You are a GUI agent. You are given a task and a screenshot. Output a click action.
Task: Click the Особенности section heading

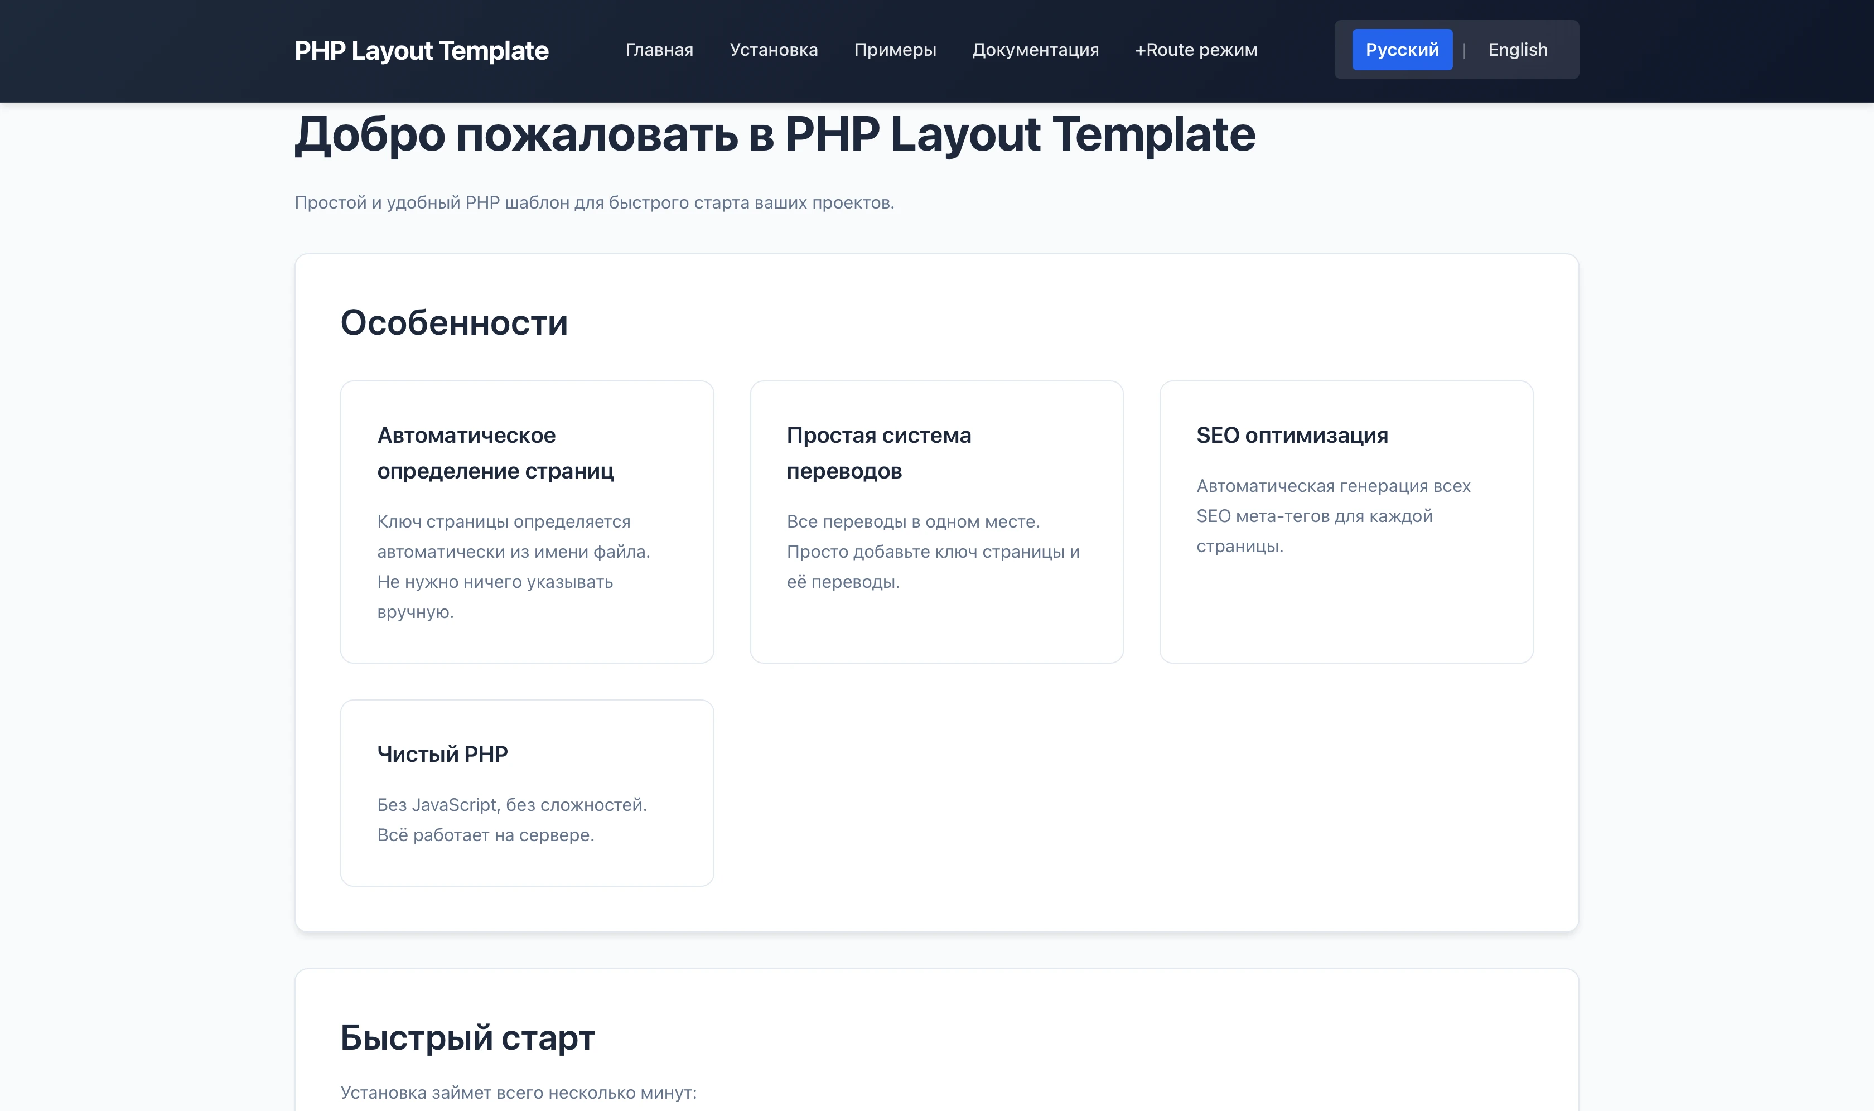pyautogui.click(x=453, y=322)
